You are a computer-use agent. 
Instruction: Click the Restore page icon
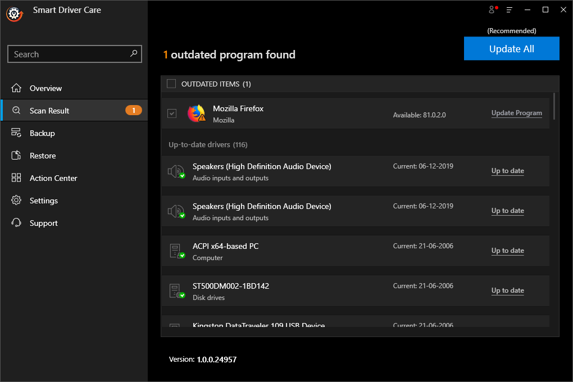click(16, 156)
